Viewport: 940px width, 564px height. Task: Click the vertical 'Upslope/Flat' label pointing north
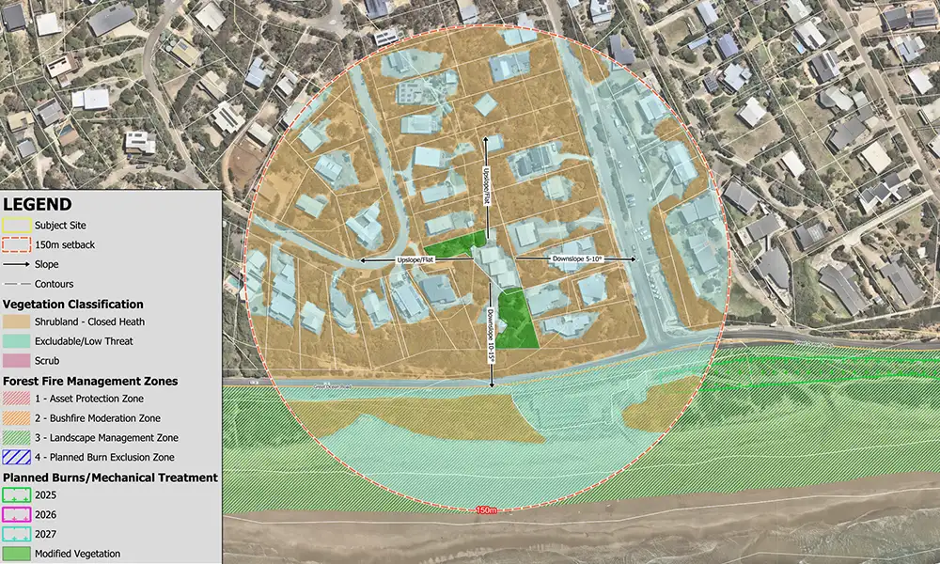[486, 186]
